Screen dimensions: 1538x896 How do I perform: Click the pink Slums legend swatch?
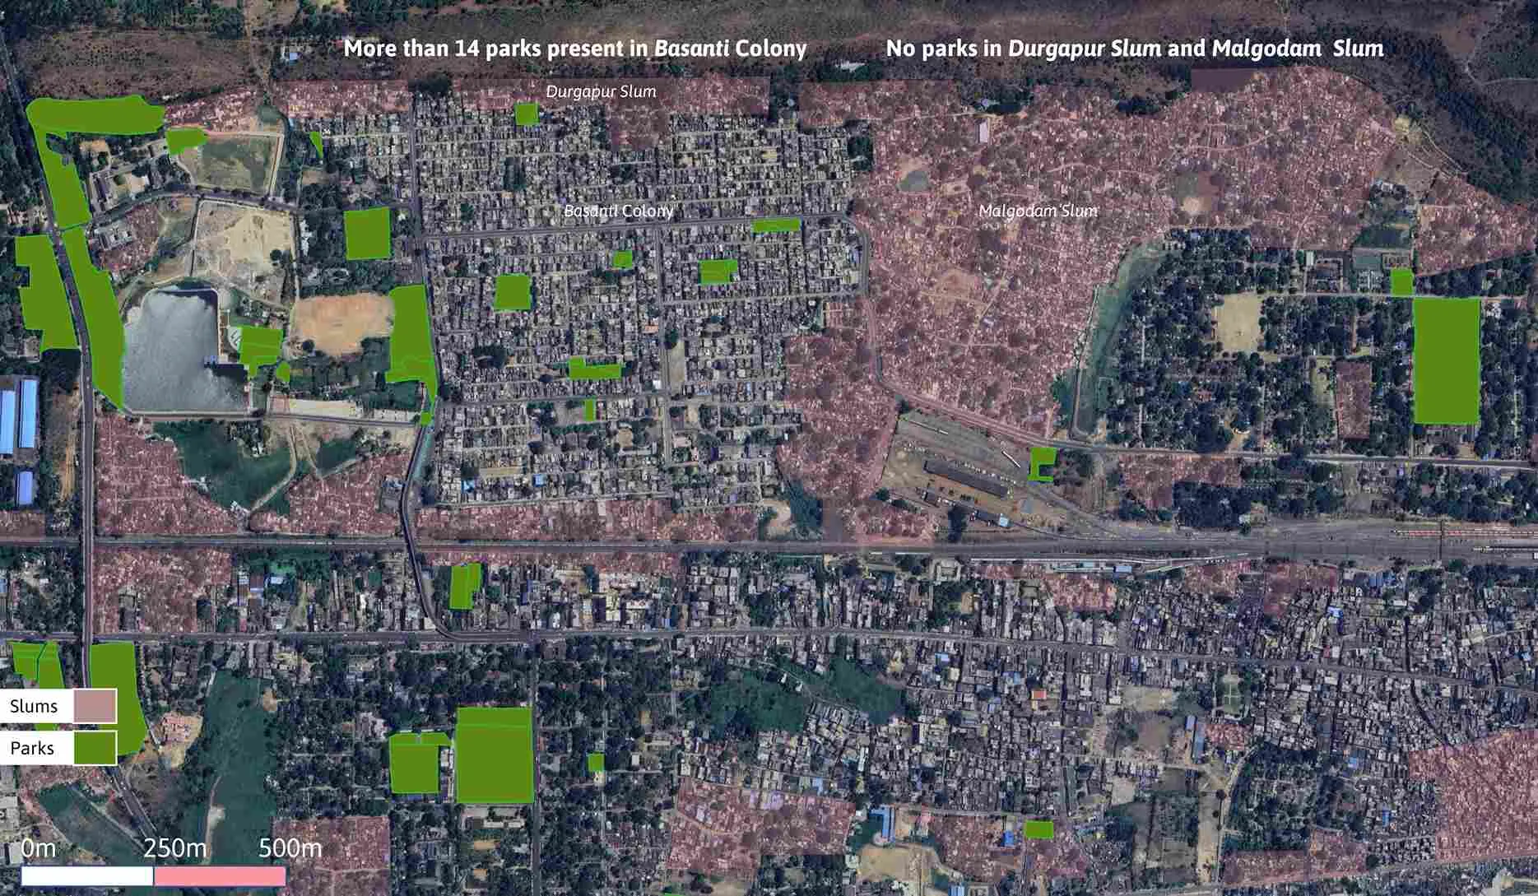(95, 706)
